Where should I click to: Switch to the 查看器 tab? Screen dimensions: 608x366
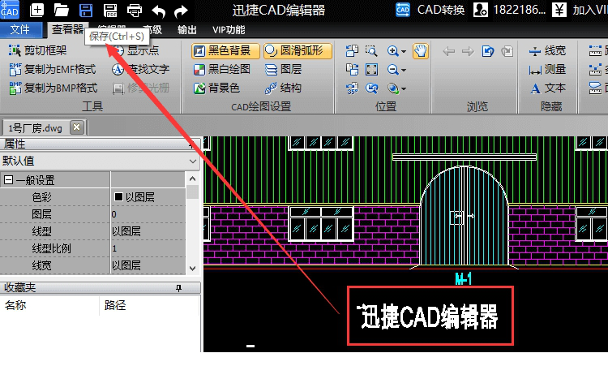tap(66, 29)
